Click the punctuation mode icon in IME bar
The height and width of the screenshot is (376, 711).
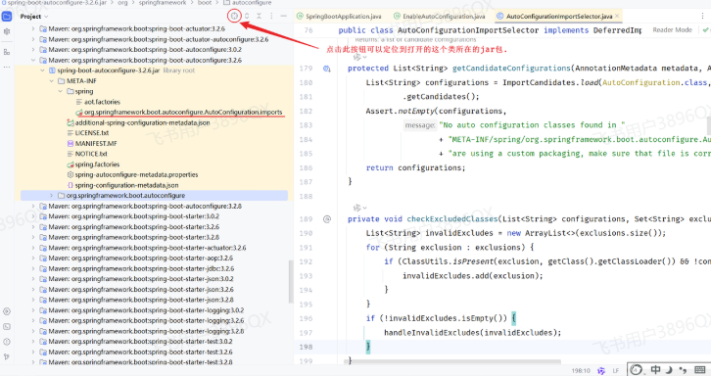tap(683, 370)
